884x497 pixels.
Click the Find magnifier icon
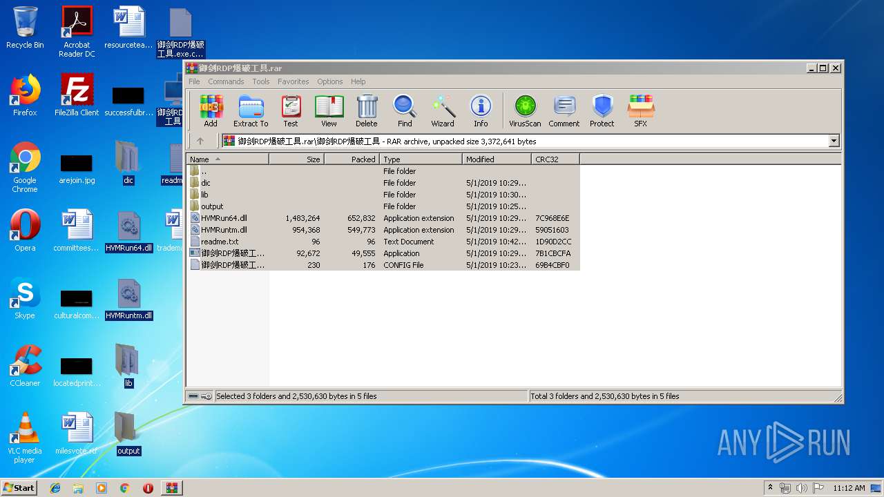coord(405,111)
